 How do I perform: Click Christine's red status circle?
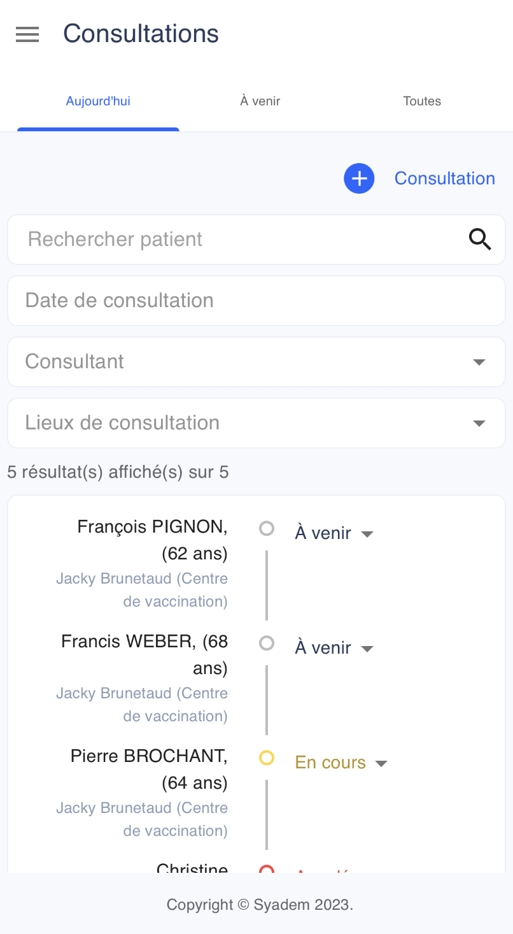[267, 869]
